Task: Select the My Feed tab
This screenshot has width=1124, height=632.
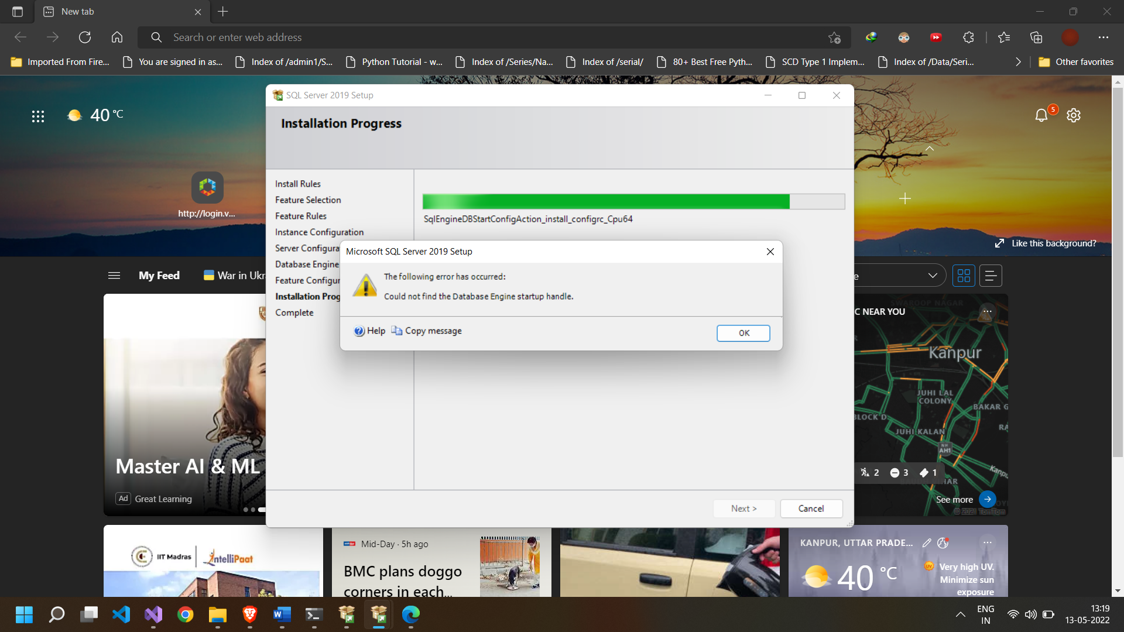Action: 159,275
